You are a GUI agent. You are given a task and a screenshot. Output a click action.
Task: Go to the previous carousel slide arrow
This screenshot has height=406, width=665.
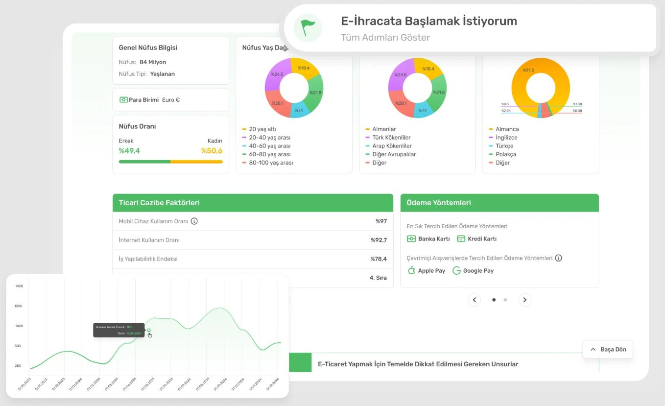click(474, 300)
